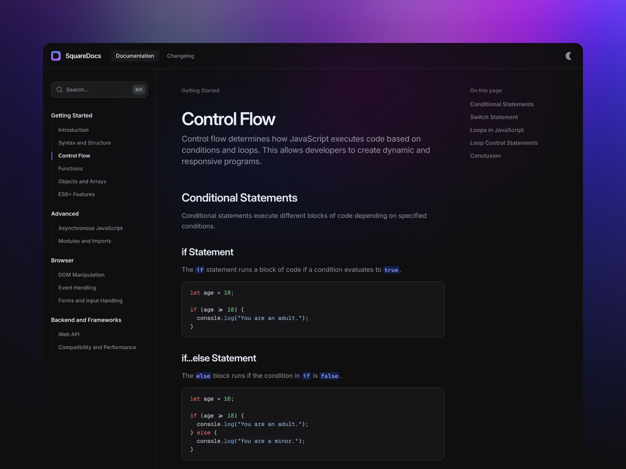Open the Introduction page in the sidebar
This screenshot has width=626, height=469.
pyautogui.click(x=73, y=130)
